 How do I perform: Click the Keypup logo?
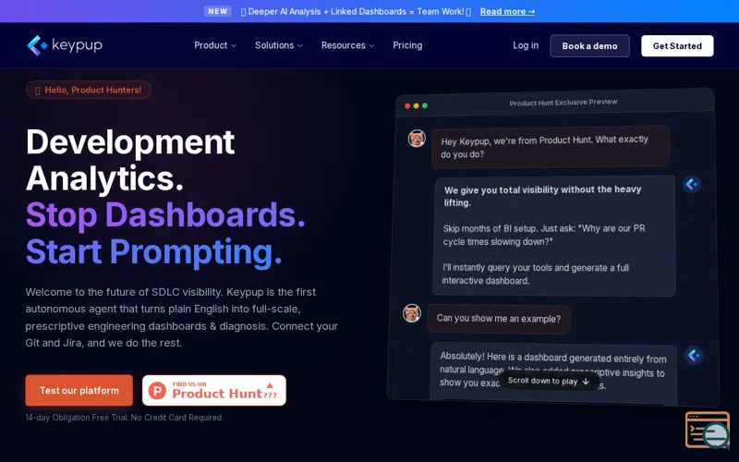[65, 45]
